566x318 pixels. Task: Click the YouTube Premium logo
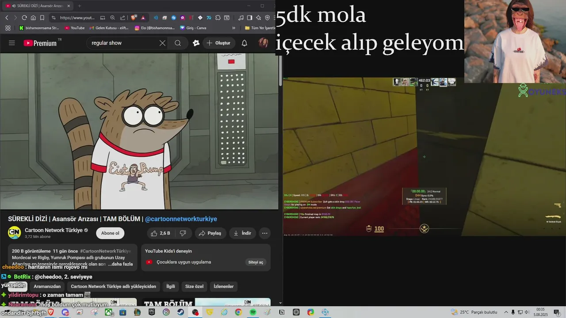(40, 43)
